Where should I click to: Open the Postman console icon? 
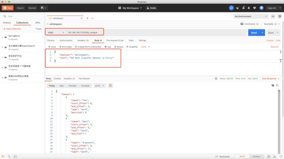[15, 156]
